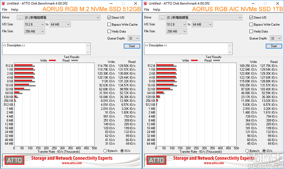Click the drive browse button in right window

(162, 17)
